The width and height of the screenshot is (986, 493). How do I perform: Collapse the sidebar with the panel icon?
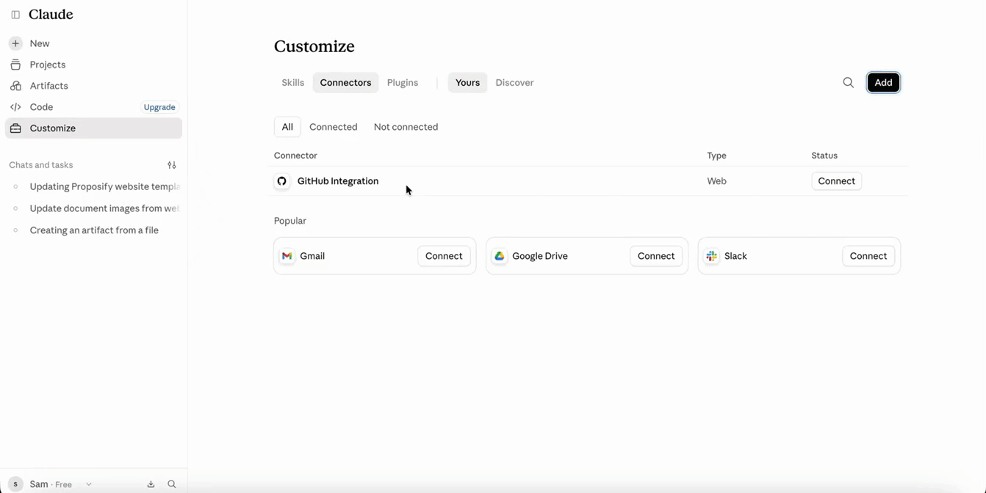15,15
